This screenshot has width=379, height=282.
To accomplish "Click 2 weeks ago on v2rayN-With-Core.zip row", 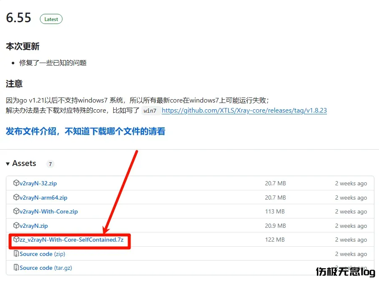I will tap(351, 211).
